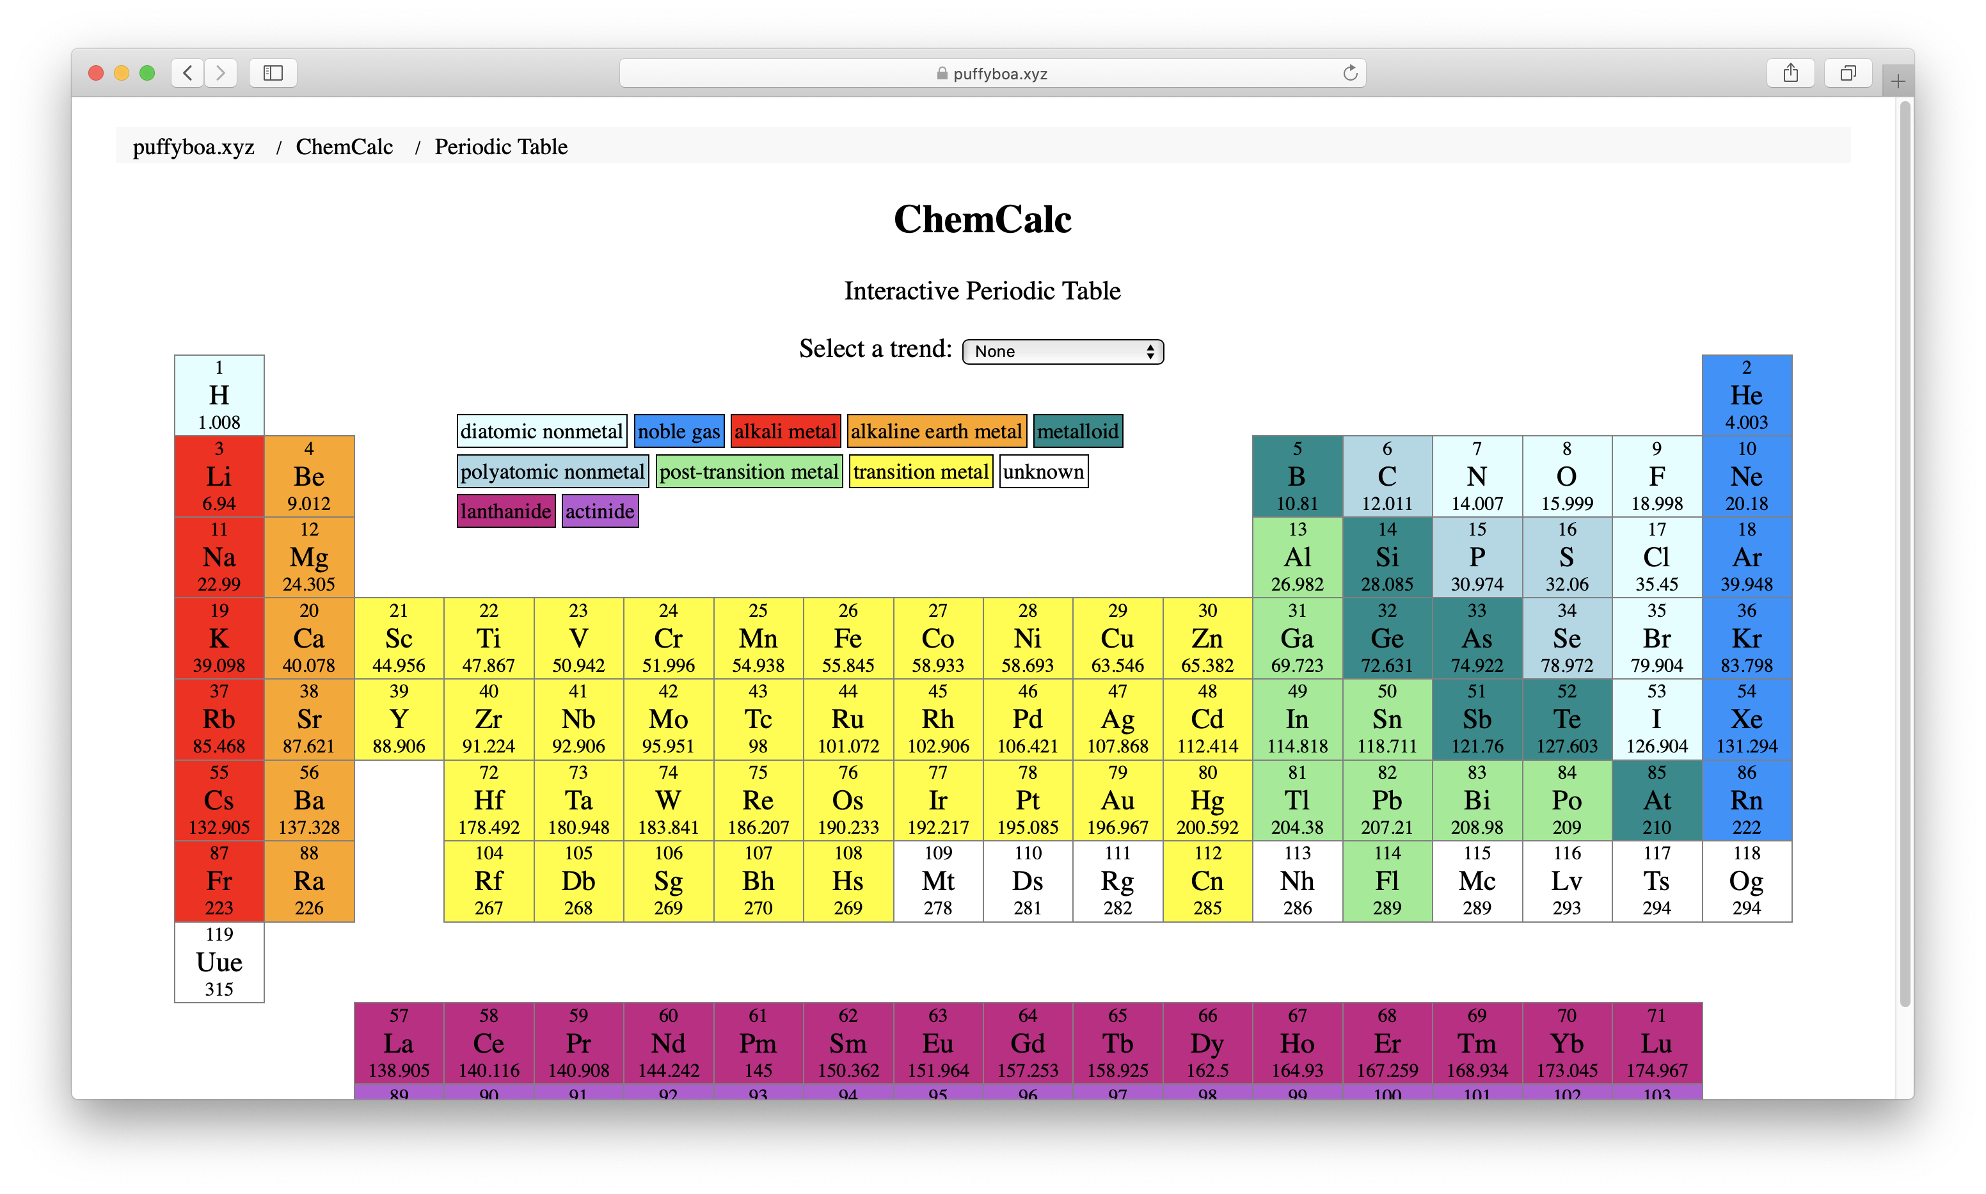The width and height of the screenshot is (1986, 1194).
Task: Choose the Lithium (Li) element cell
Action: 219,476
